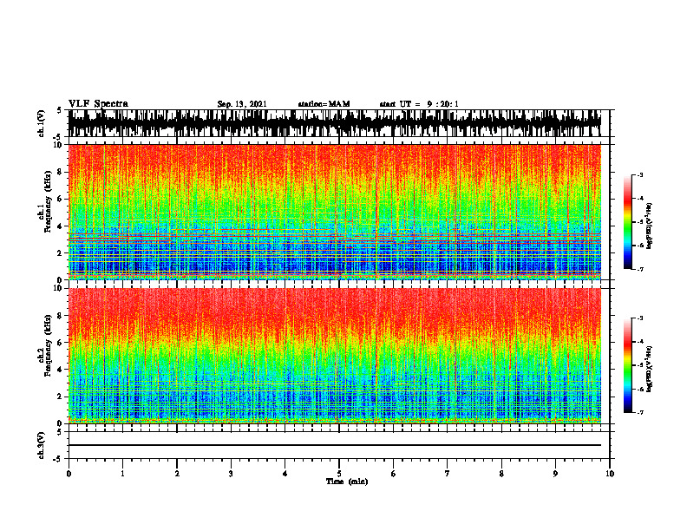Click the "ch.1(V)" axis label

tap(42, 123)
